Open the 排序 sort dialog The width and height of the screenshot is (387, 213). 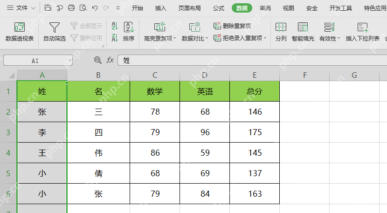(129, 32)
